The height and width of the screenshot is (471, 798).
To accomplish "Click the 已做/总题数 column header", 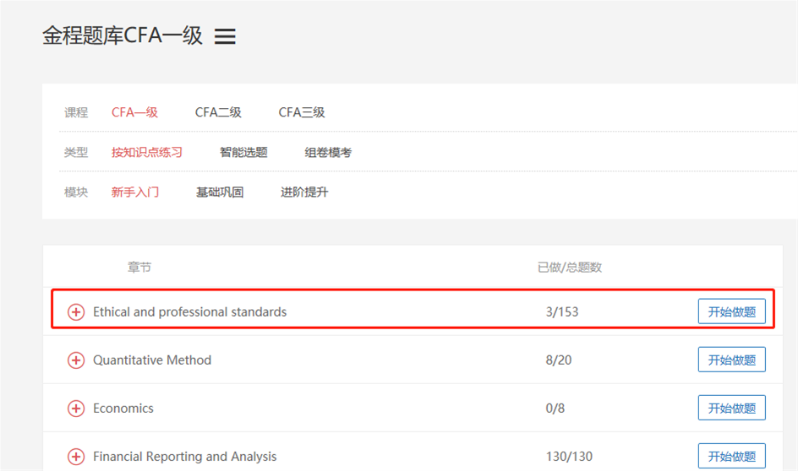I will 570,268.
